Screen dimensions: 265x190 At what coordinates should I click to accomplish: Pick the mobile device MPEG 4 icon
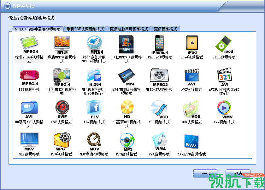click(x=95, y=44)
